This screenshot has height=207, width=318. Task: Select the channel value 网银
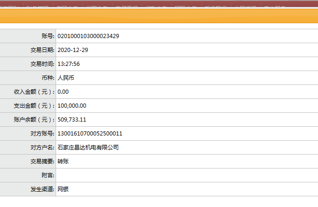[x=63, y=189]
